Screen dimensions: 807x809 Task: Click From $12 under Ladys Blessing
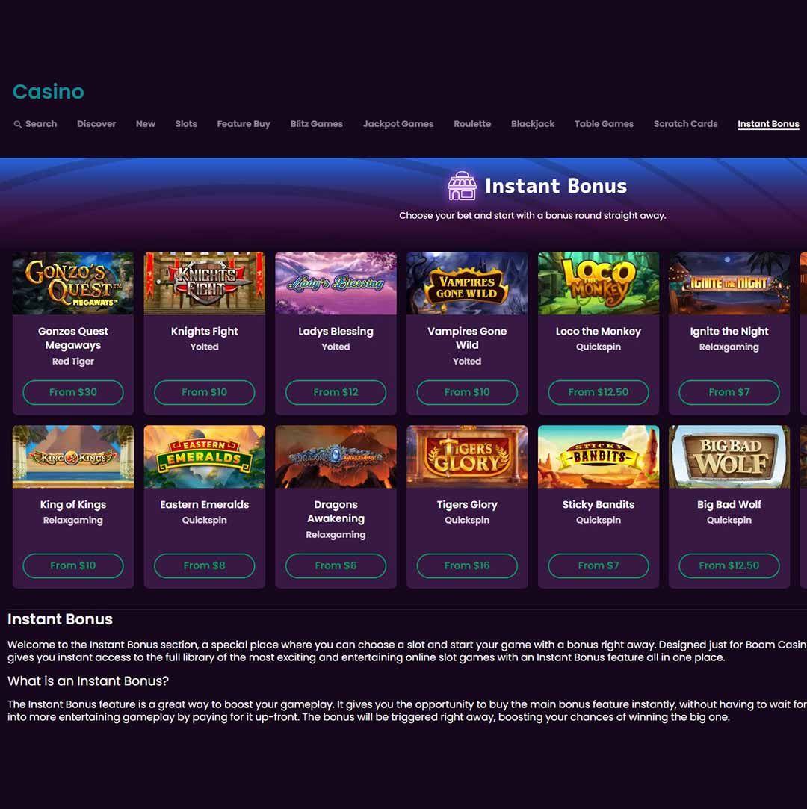(336, 392)
